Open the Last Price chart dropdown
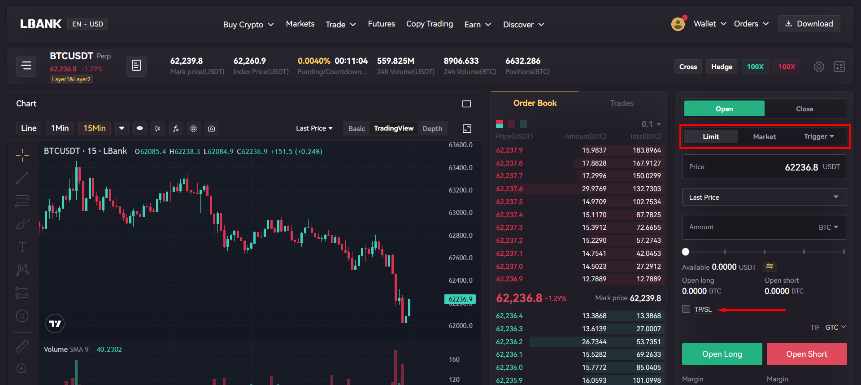This screenshot has height=385, width=861. (x=314, y=128)
